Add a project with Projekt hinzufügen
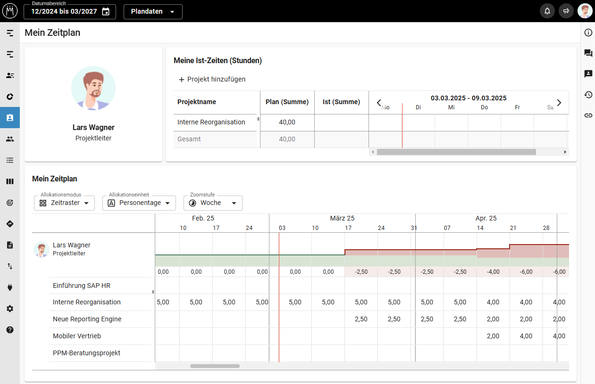This screenshot has width=595, height=384. pyautogui.click(x=212, y=79)
